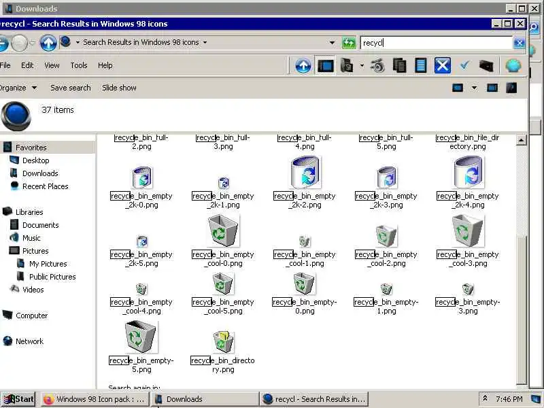Click the scroll-up arrow of the file list
Screen dimensions: 544x408
click(x=521, y=140)
